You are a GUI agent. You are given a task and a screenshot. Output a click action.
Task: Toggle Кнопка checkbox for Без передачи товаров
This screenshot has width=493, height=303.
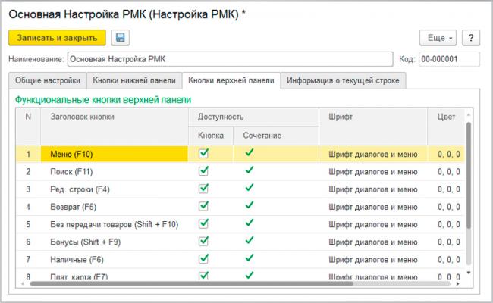point(204,223)
